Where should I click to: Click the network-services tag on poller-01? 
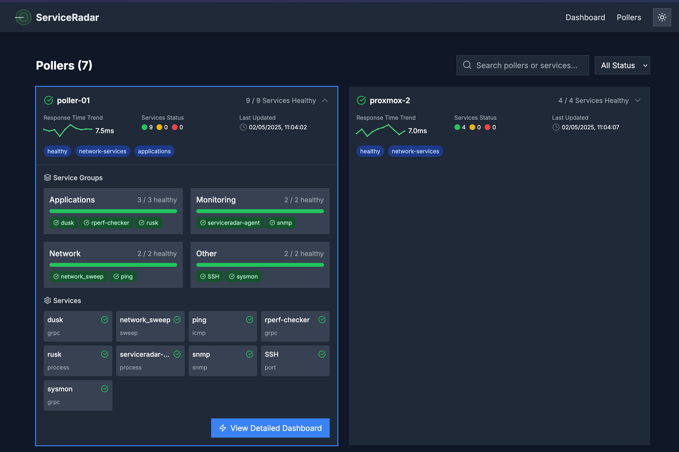click(103, 151)
